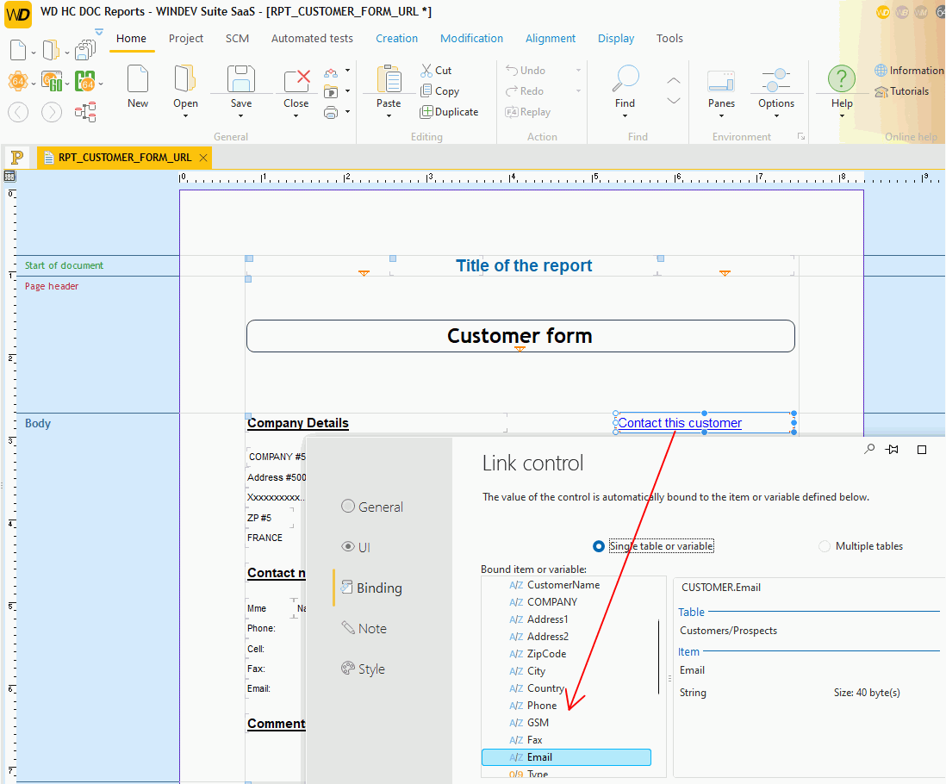
Task: Click the Paste clipboard icon
Action: (389, 79)
